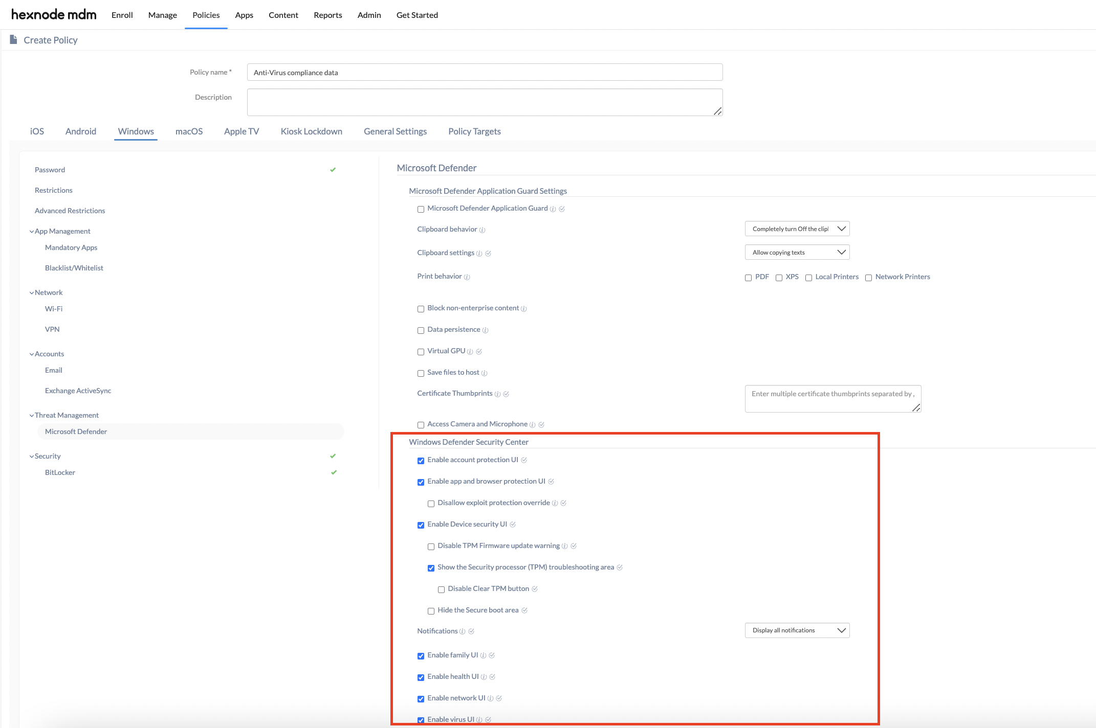Select the Microsoft Defender sidebar item
Viewport: 1096px width, 728px height.
pos(190,431)
